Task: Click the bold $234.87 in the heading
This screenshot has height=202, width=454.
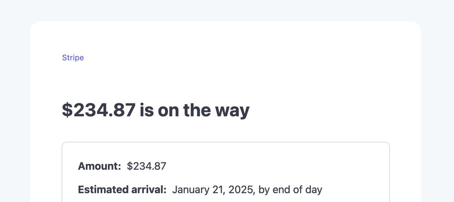Action: pyautogui.click(x=99, y=110)
